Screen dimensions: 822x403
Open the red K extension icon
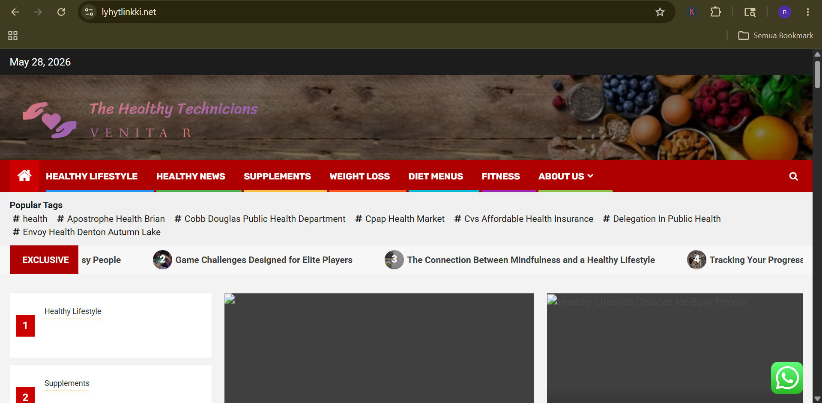[x=692, y=12]
